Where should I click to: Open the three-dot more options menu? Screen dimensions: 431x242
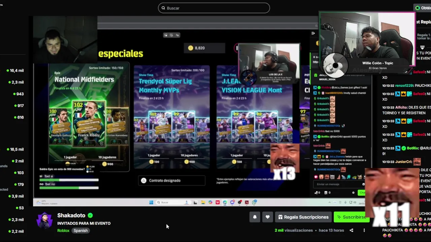(364, 230)
